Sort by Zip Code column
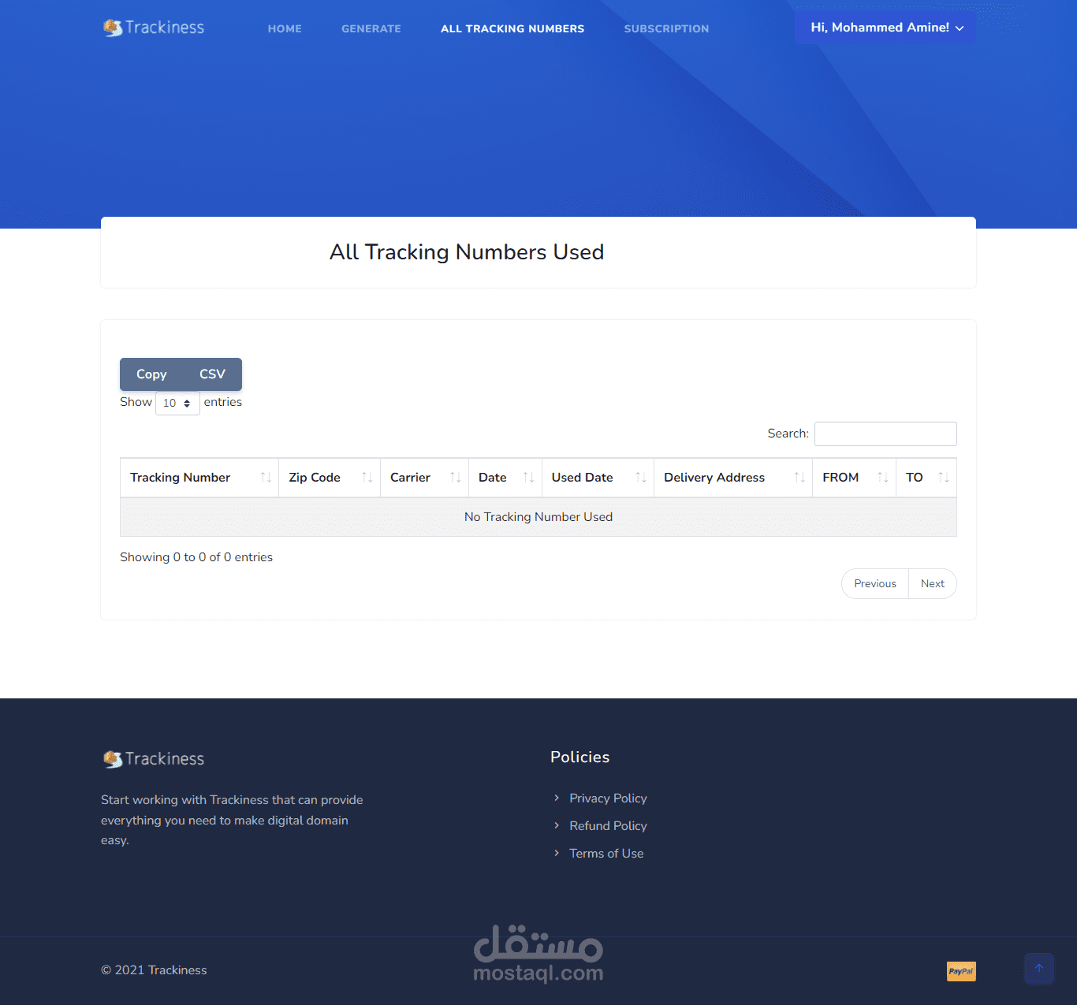 [x=330, y=478]
